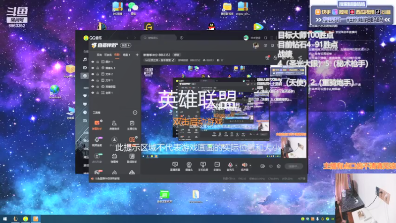This screenshot has height=223, width=396.
Task: Click the orange highlighted app in the taskbar
Action: 36,219
